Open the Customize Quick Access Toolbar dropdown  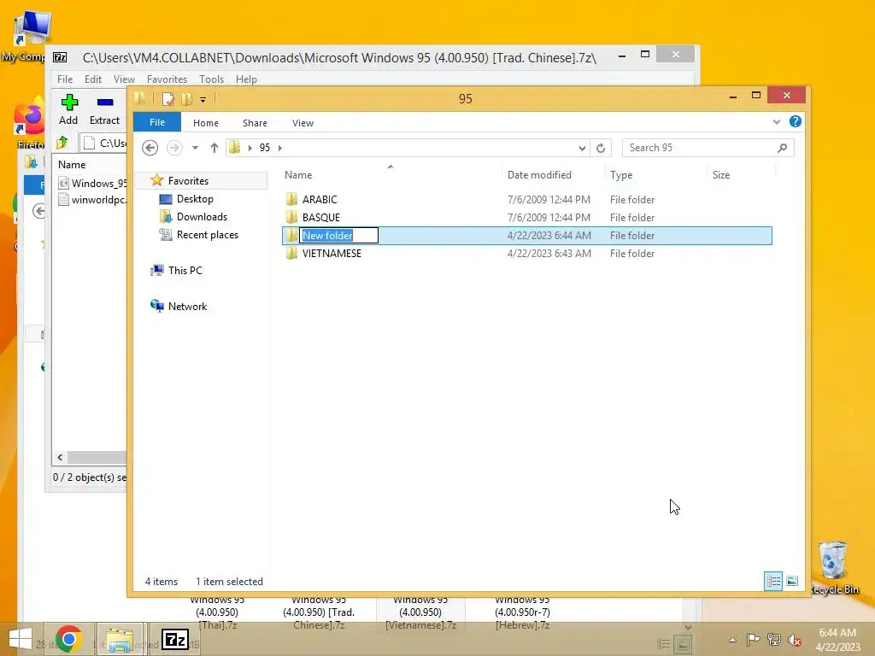point(203,100)
